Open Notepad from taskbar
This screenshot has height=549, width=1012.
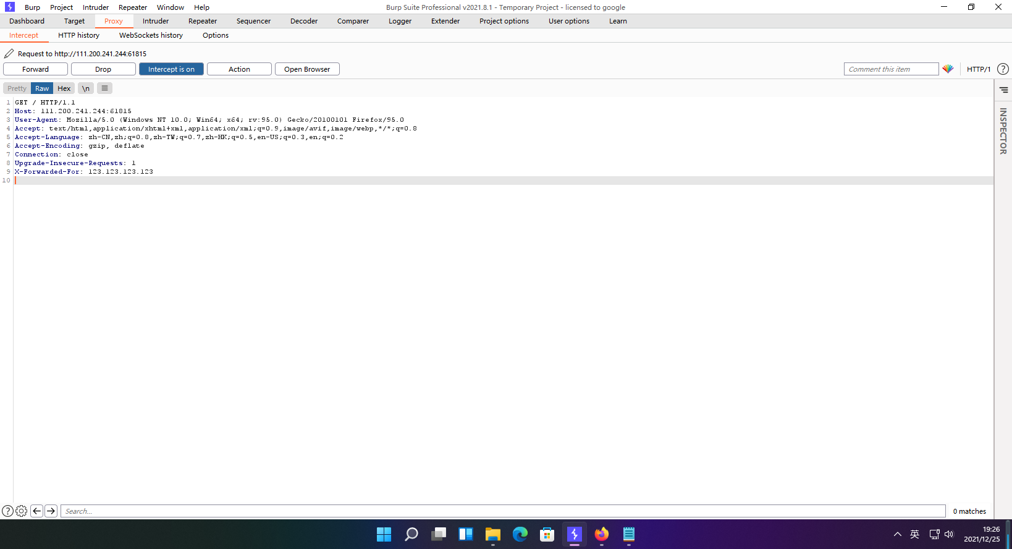click(x=628, y=534)
